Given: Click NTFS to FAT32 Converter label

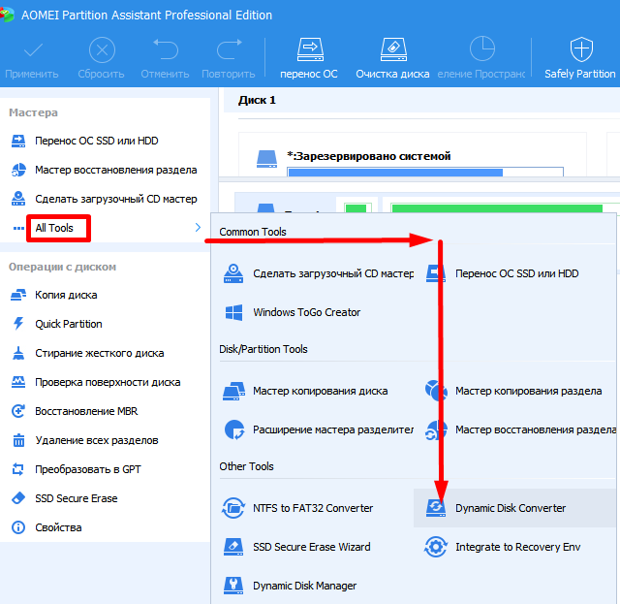Looking at the screenshot, I should (313, 508).
